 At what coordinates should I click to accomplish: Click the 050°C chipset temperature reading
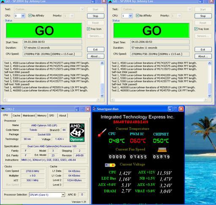coord(161,141)
